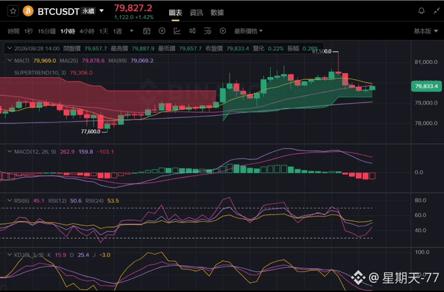The image size is (444, 292).
Task: Click the RSI(12) 50.6 legend
Action: coord(65,201)
